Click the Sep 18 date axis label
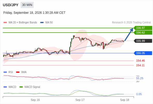Screen dimensions: 153x104 [x=125, y=100]
